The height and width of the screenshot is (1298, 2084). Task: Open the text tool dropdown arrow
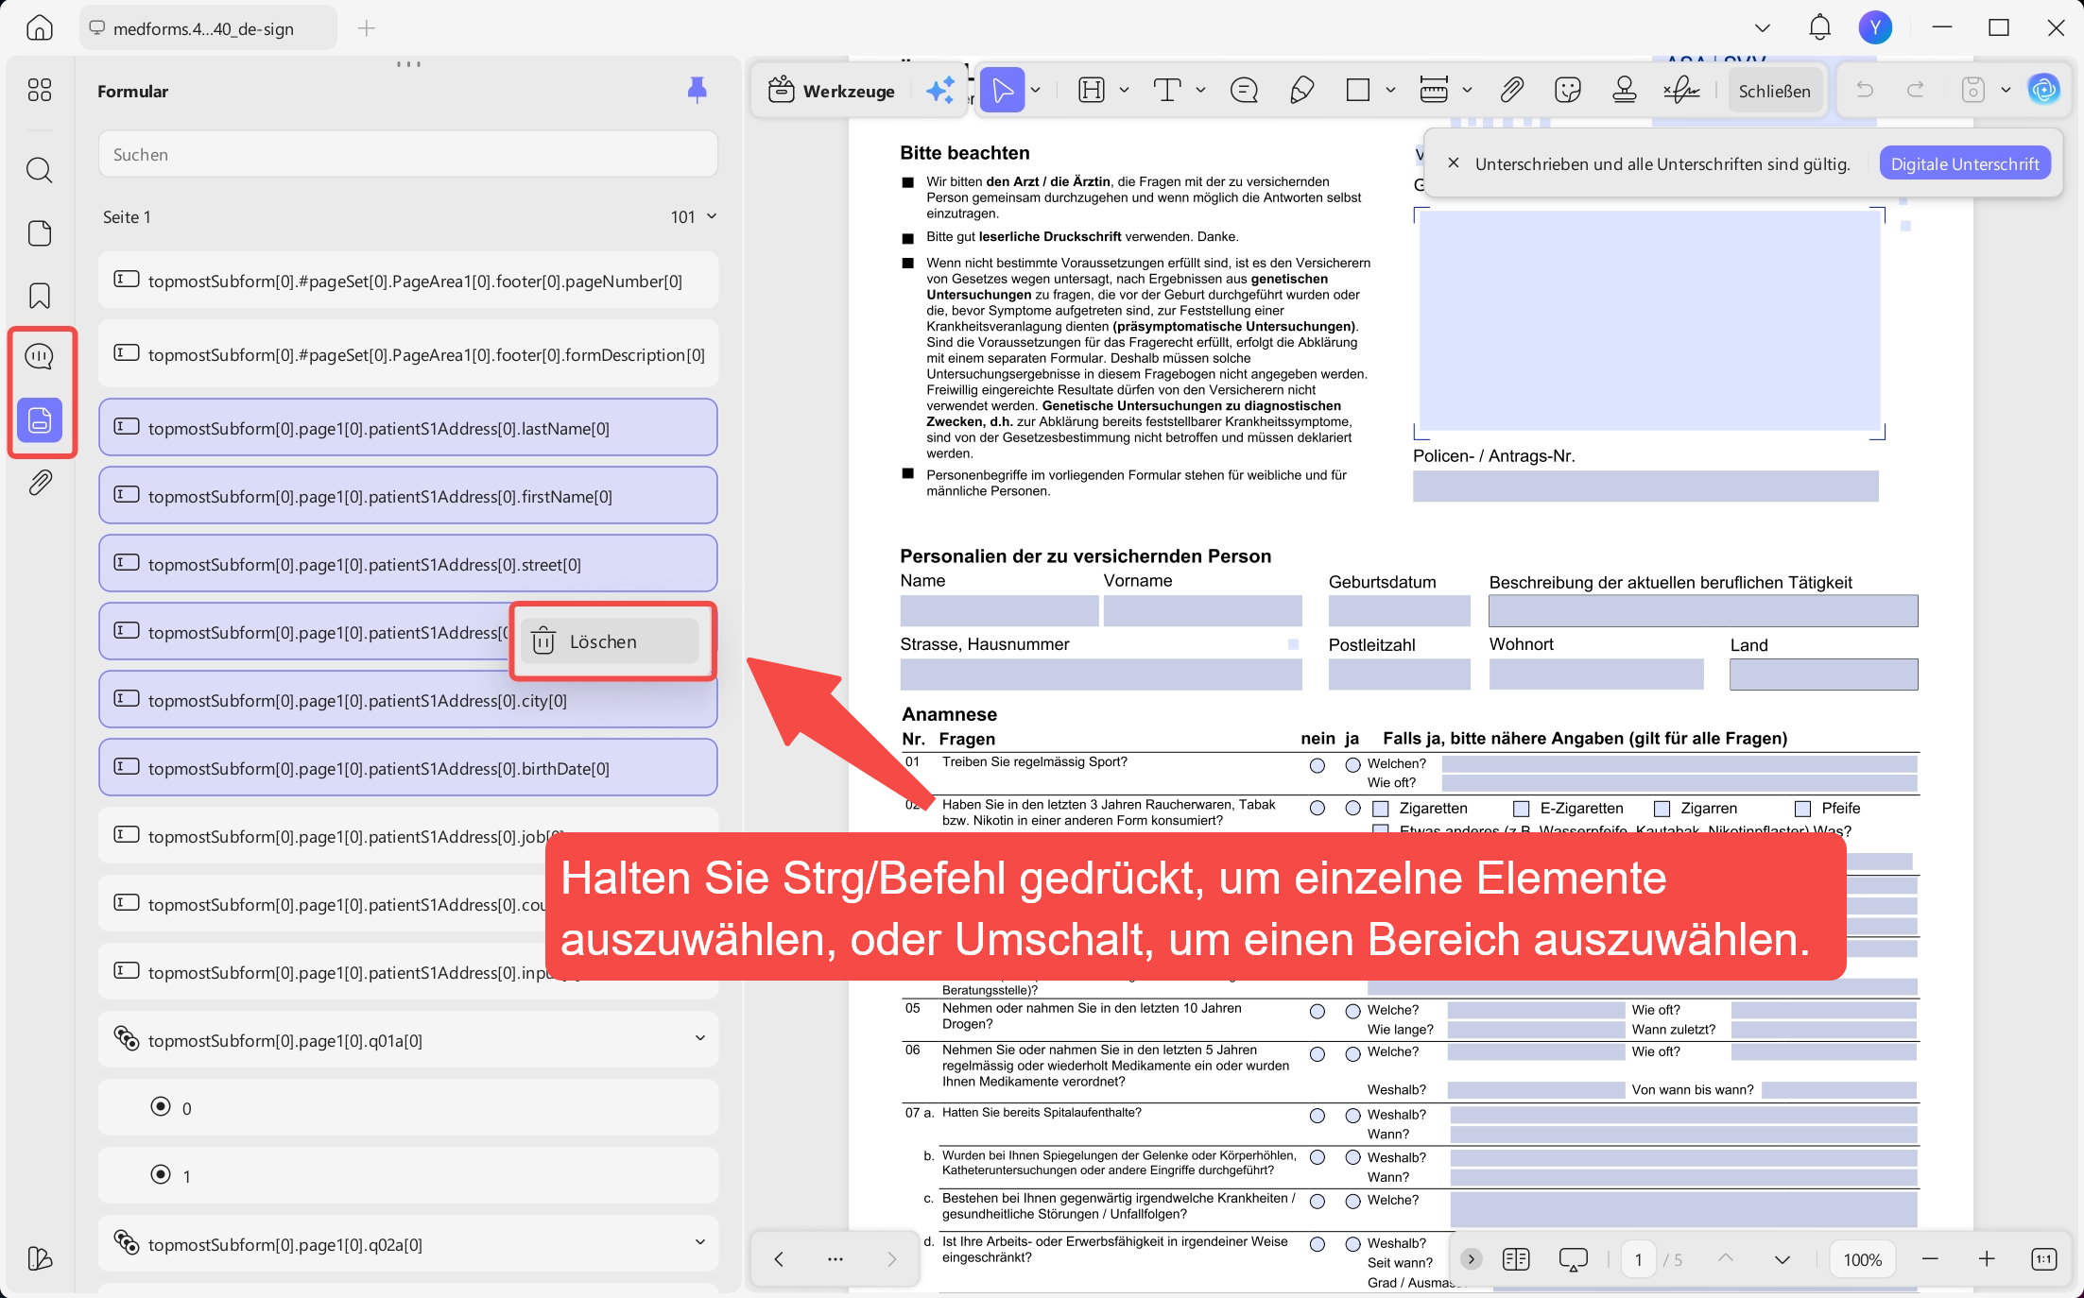click(x=1200, y=91)
